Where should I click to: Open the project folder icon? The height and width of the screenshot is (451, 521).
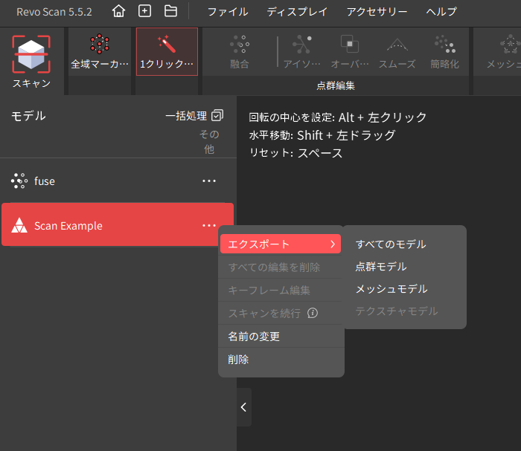pyautogui.click(x=170, y=11)
